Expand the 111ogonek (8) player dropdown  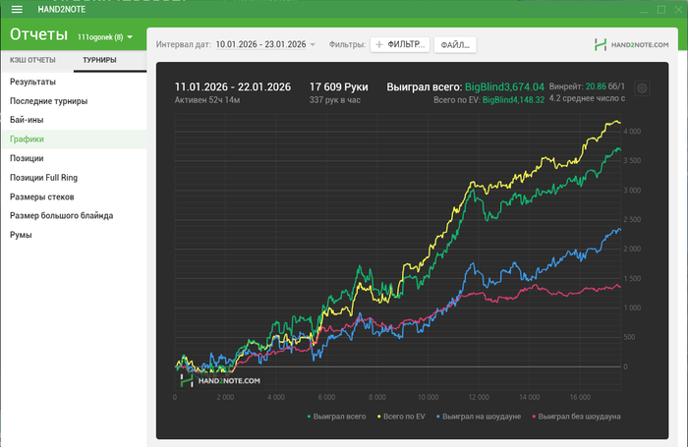[105, 37]
